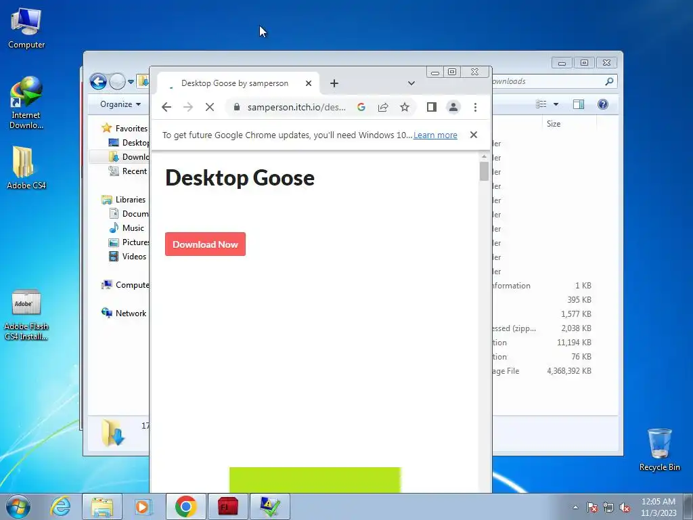The width and height of the screenshot is (693, 520).
Task: Click the samperson.itch.io address bar
Action: pyautogui.click(x=296, y=107)
